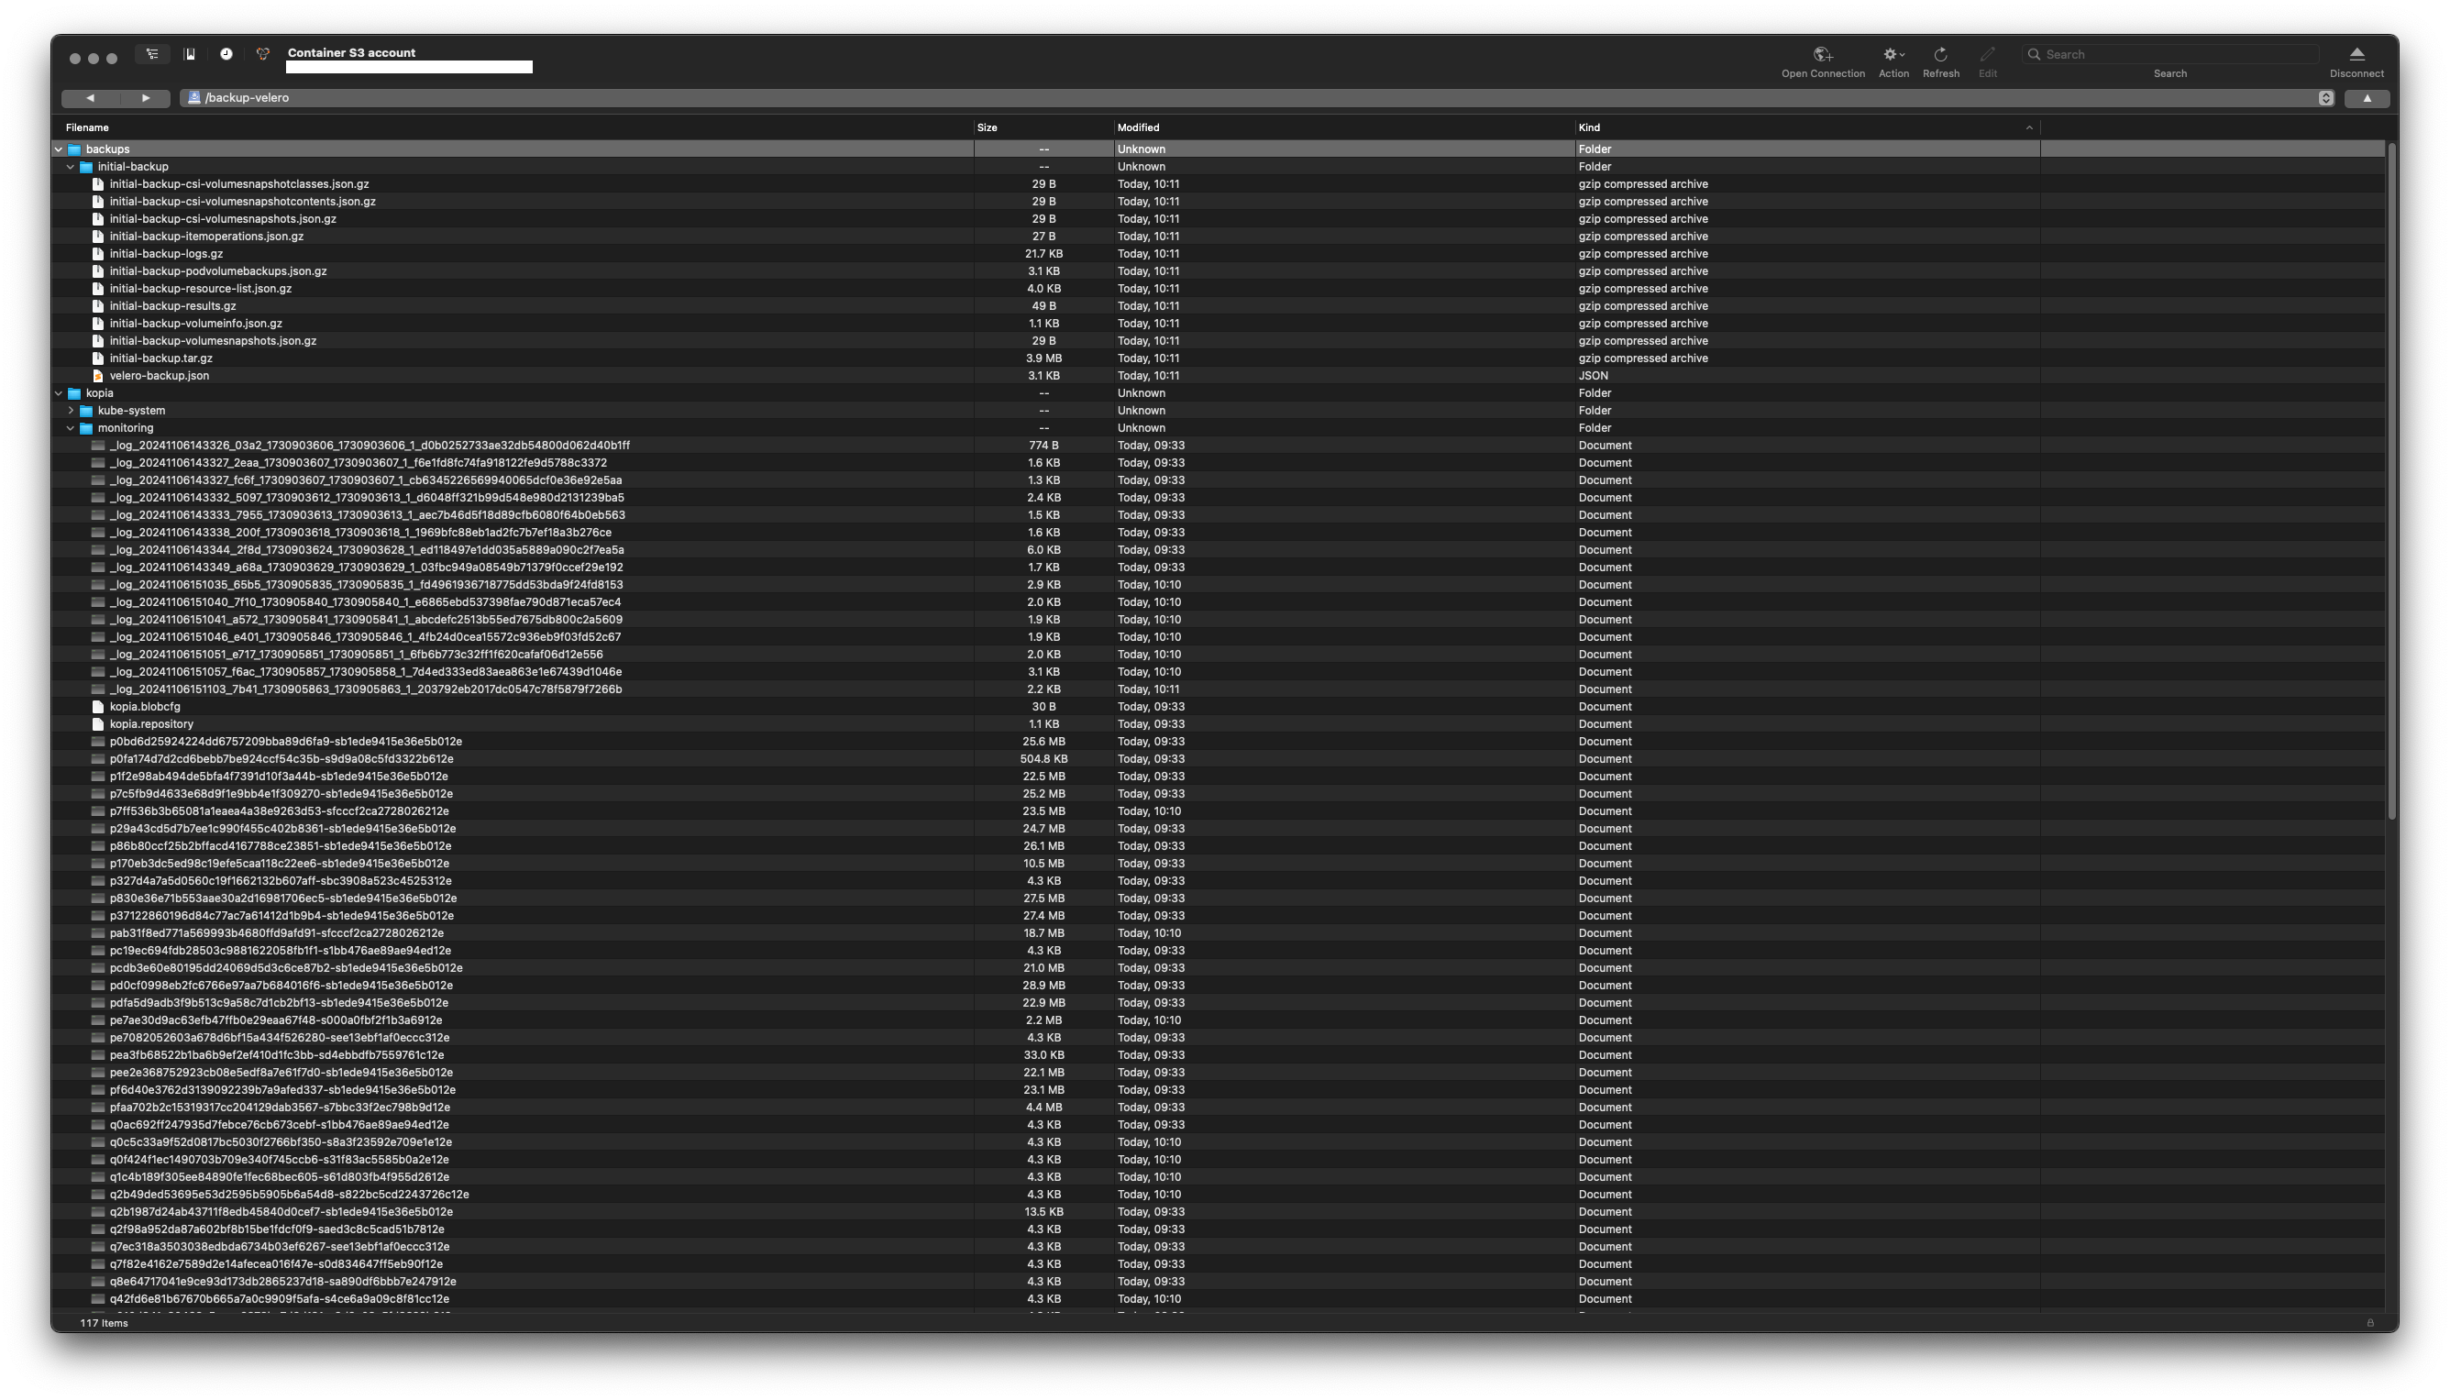Click the Edit pencil icon

tap(1988, 55)
